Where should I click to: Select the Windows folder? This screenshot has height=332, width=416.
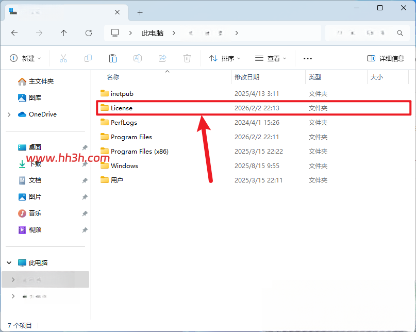point(254,165)
